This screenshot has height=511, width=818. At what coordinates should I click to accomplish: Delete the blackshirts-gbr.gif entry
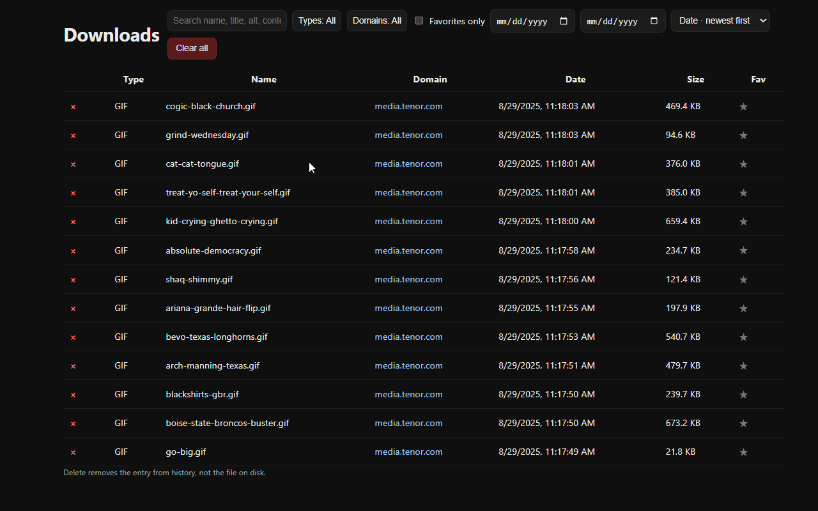pyautogui.click(x=73, y=395)
